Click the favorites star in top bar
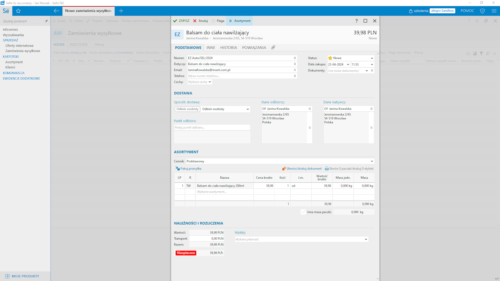 [18, 11]
